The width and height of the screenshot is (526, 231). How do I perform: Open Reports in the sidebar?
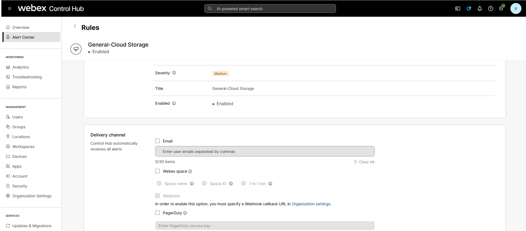[31, 87]
